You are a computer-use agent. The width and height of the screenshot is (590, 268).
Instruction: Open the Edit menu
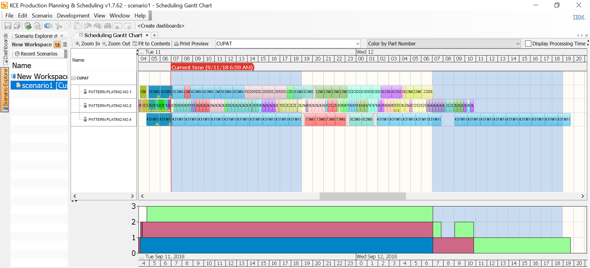click(x=23, y=16)
